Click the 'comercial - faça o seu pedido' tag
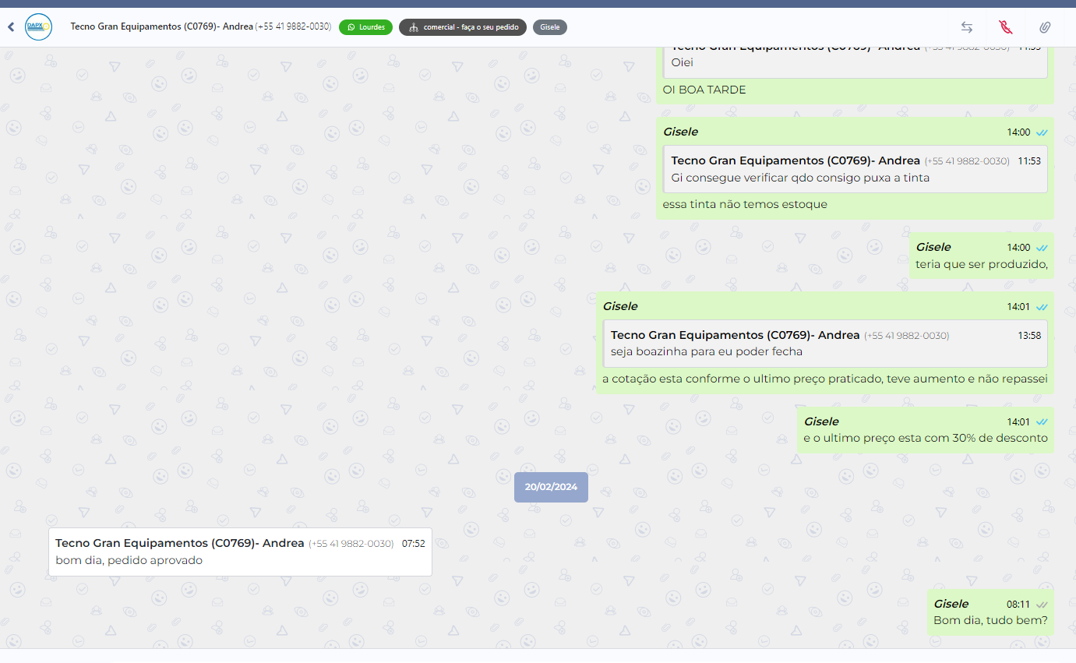The image size is (1076, 663). (462, 27)
